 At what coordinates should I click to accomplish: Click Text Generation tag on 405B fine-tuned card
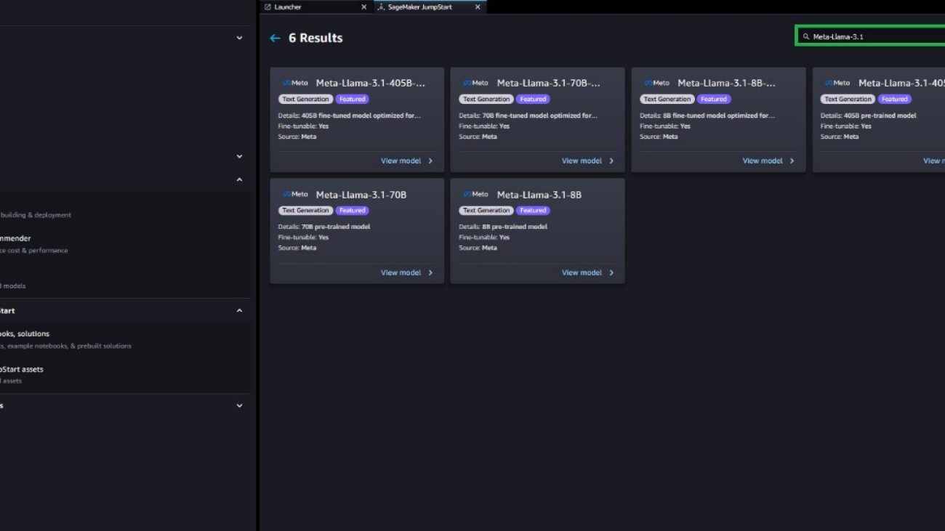305,100
